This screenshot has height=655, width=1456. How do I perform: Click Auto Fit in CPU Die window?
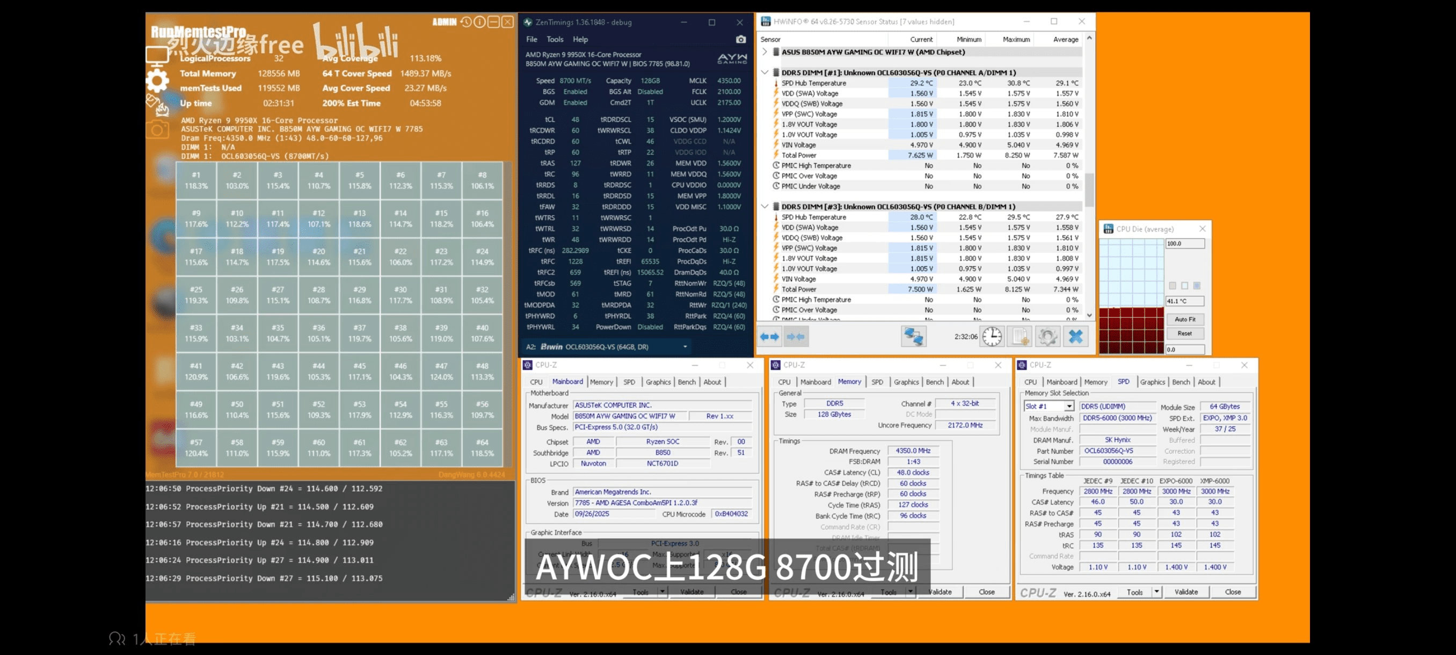coord(1185,319)
